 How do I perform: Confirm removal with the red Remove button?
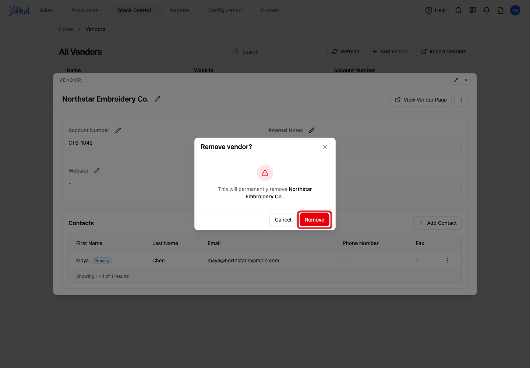pos(314,220)
